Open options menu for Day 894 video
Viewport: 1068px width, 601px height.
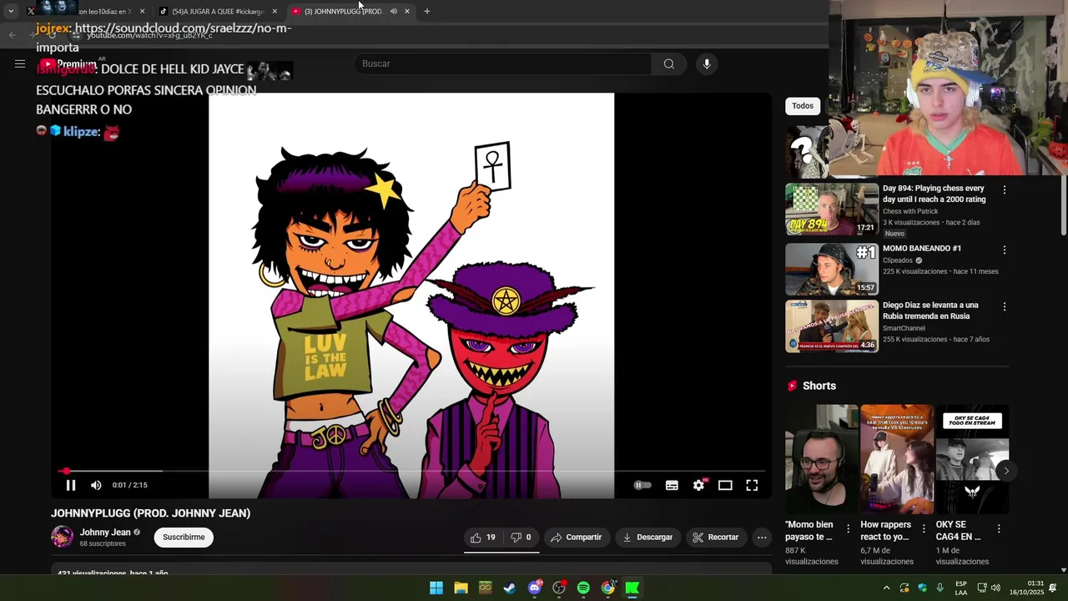click(1005, 190)
